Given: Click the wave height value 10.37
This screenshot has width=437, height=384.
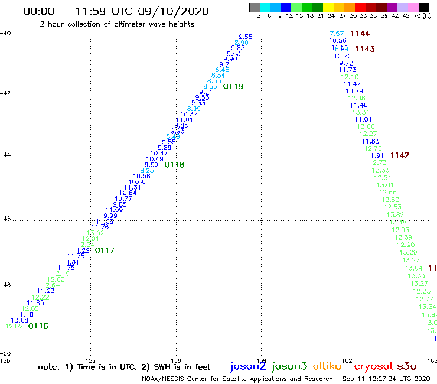Looking at the screenshot, I should tap(189, 115).
